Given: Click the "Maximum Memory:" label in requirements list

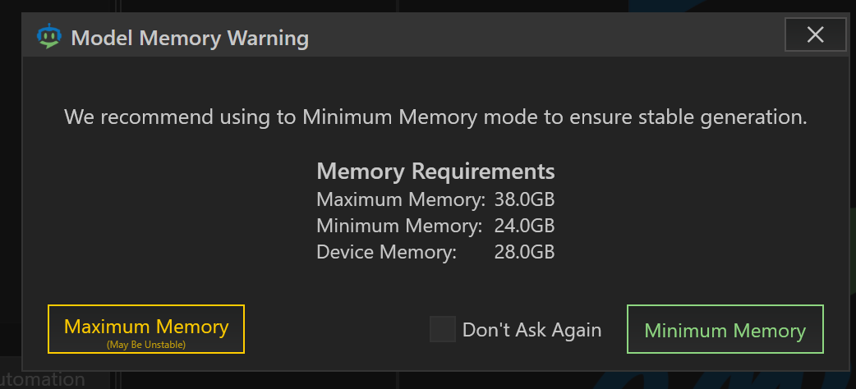Looking at the screenshot, I should pos(401,199).
